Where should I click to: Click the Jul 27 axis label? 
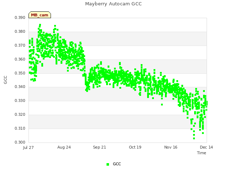point(28,147)
